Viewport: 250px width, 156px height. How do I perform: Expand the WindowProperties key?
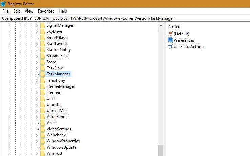click(x=37, y=141)
